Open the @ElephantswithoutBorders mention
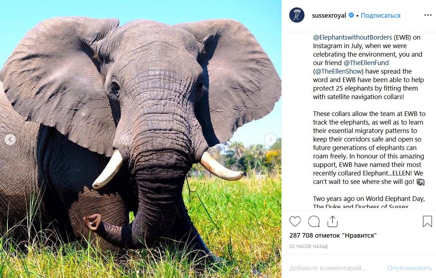This screenshot has height=278, width=436. [352, 37]
